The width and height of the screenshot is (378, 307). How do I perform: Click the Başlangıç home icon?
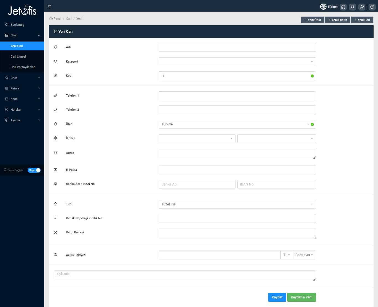(7, 25)
